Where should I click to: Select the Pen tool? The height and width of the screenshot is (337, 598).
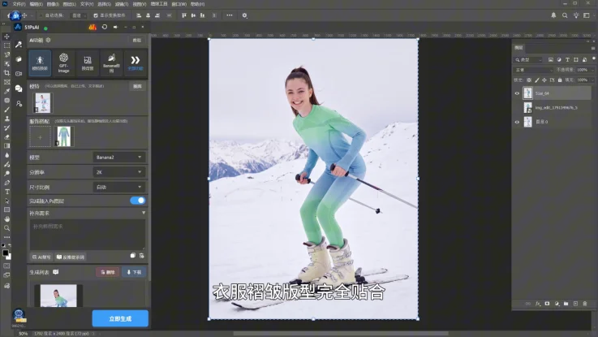(x=6, y=183)
